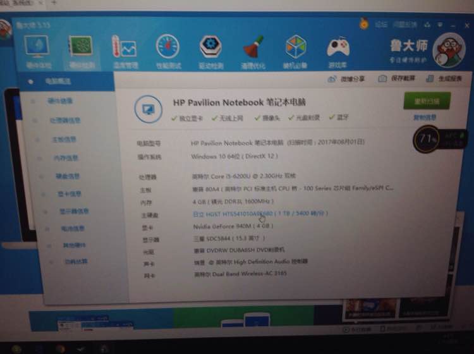474x354 pixels.
Task: Click the gold medal icon in title bar
Action: pos(364,23)
